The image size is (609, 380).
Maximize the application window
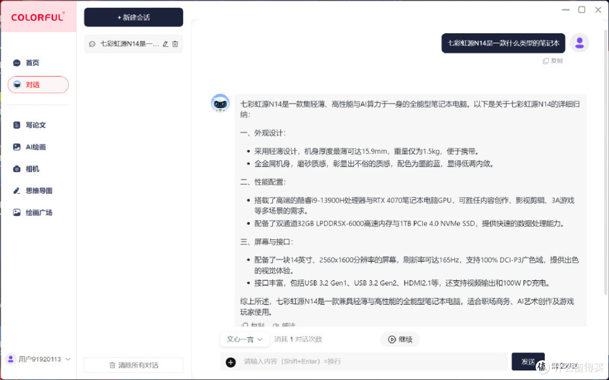[582, 10]
